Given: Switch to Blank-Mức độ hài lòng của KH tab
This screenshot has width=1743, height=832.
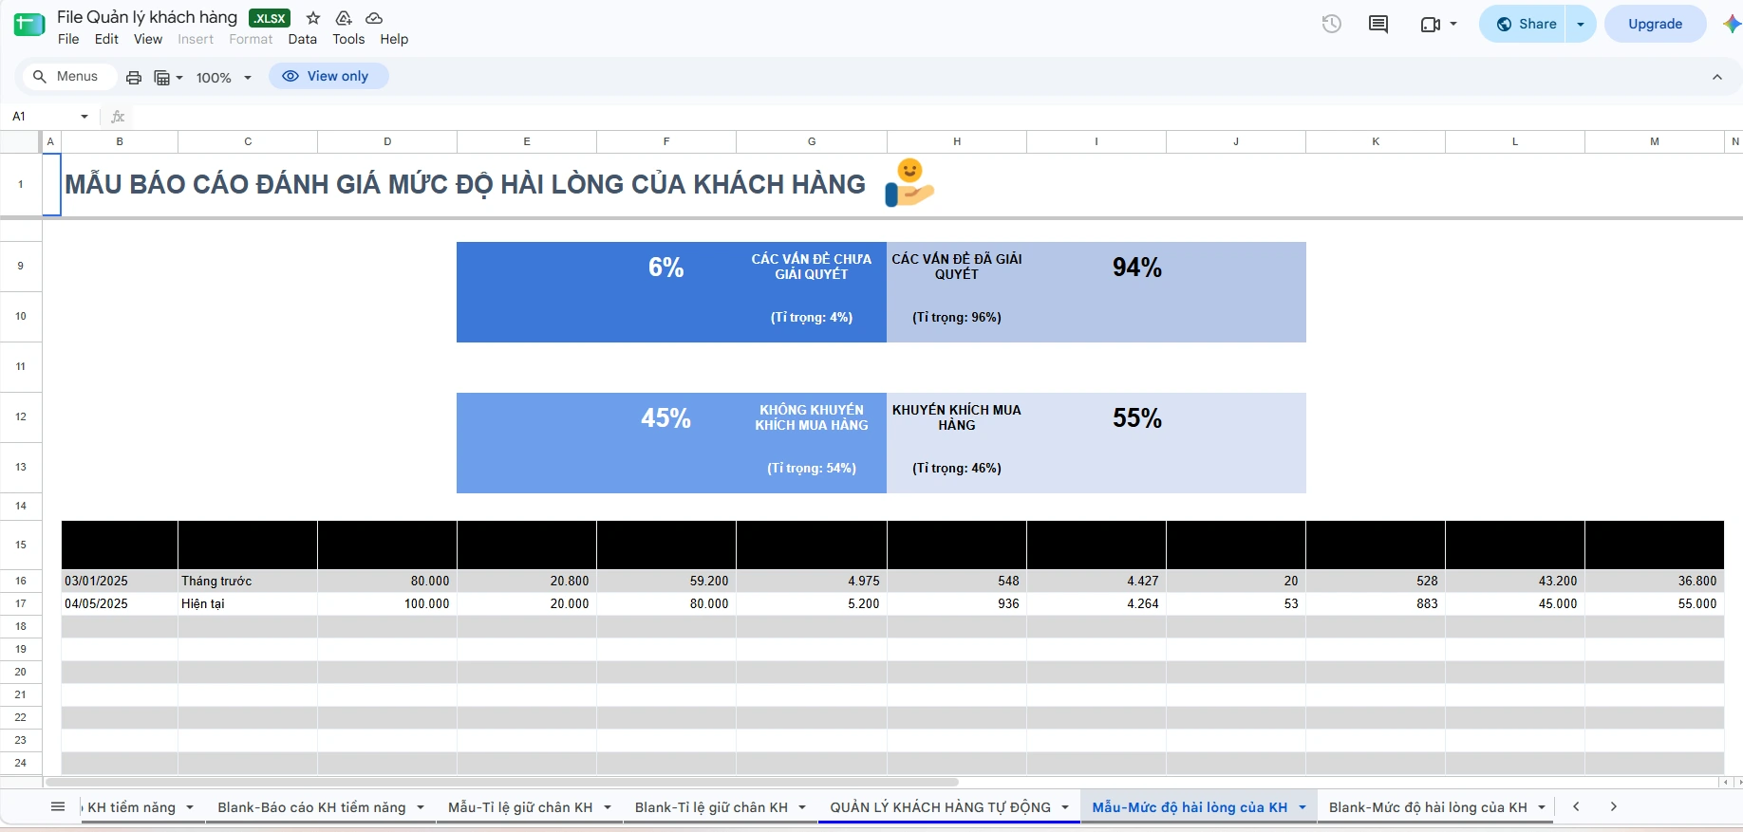Looking at the screenshot, I should (1428, 807).
